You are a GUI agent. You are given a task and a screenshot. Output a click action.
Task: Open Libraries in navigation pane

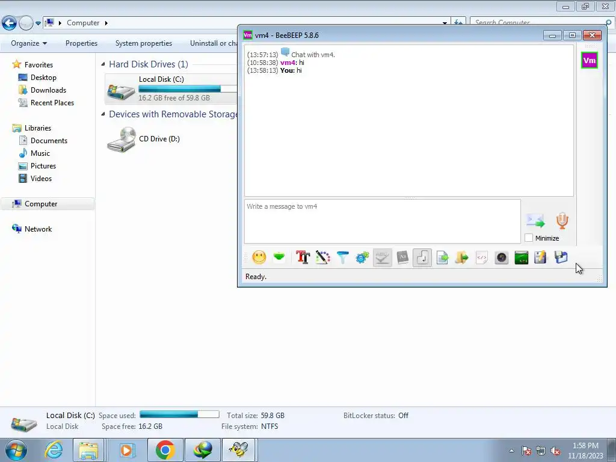pos(38,128)
